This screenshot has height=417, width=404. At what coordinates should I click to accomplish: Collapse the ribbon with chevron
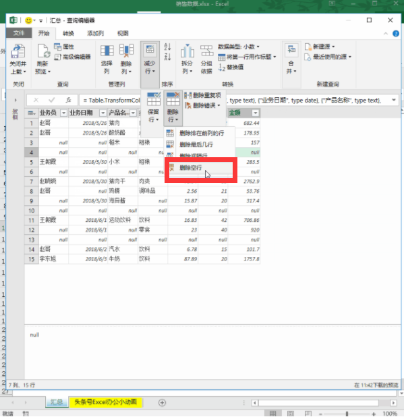(x=385, y=34)
